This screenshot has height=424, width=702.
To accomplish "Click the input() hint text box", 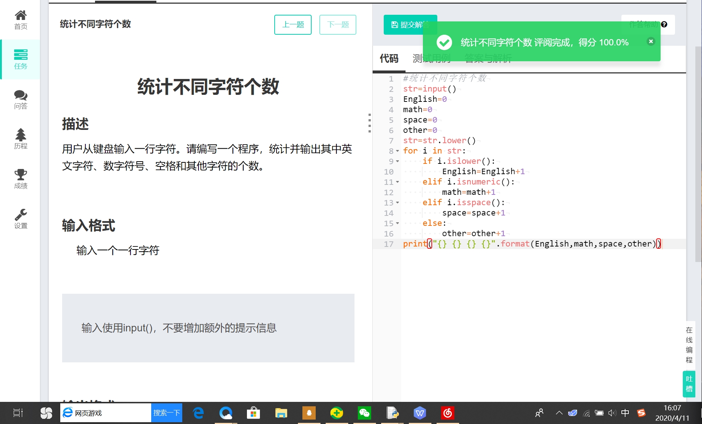I will point(208,328).
